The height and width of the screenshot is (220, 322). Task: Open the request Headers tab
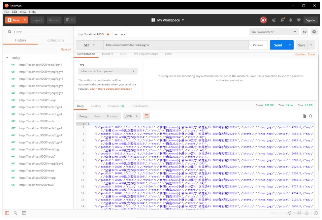pos(108,54)
